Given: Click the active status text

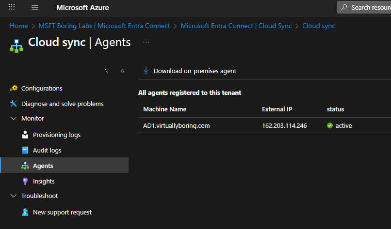Looking at the screenshot, I should [343, 126].
